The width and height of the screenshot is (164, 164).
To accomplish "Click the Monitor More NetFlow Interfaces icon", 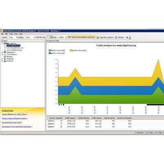I will coord(69,37).
